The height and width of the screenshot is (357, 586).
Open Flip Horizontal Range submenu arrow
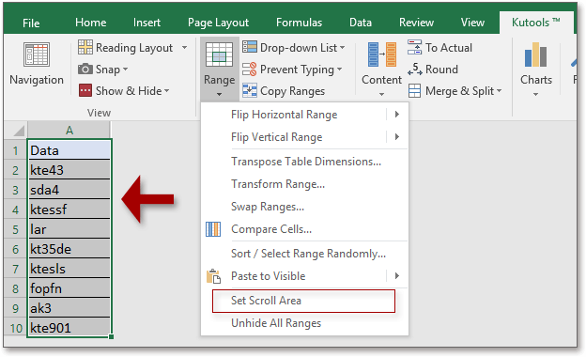pyautogui.click(x=397, y=114)
